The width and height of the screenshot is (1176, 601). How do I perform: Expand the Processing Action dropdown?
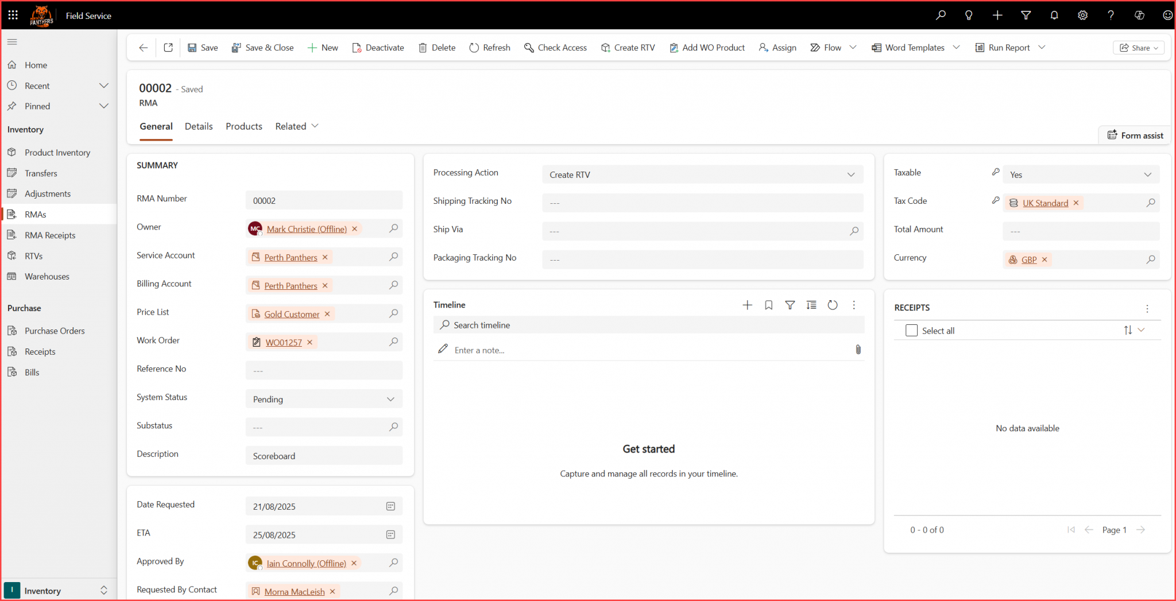pos(850,175)
